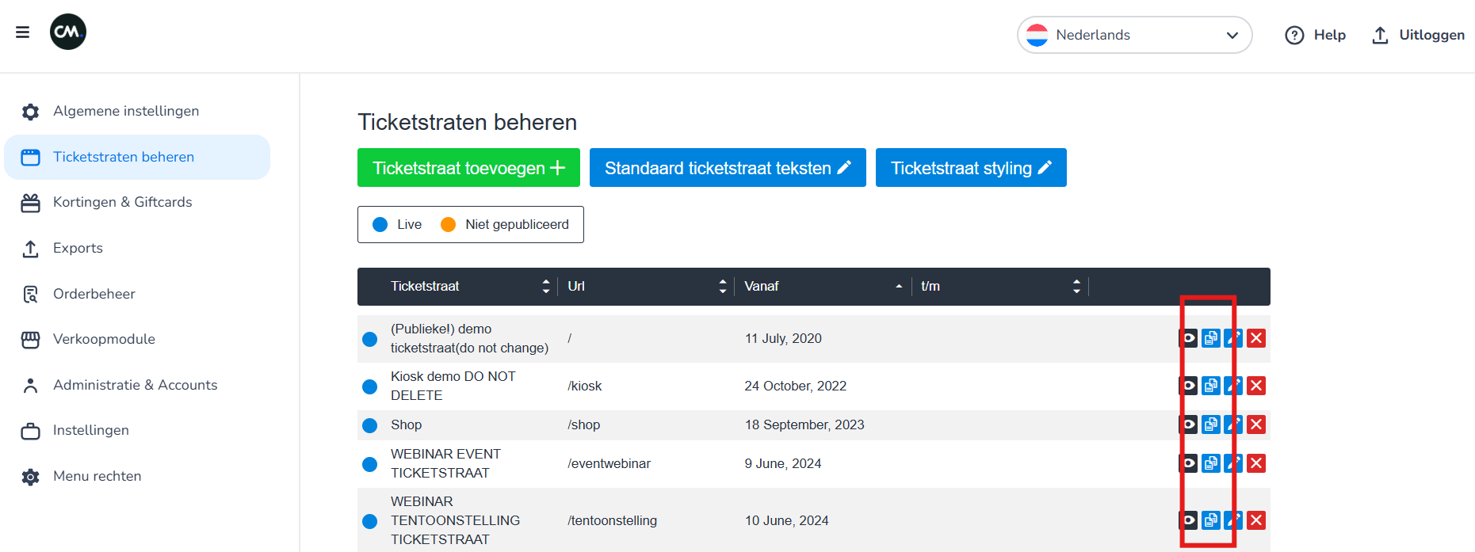Go to Orderbeheer in sidebar

coord(94,294)
